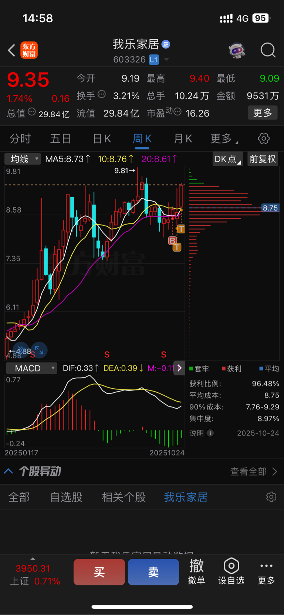Screen dimensions: 284x615
Task: Switch to 分时 tab
Action: click(x=20, y=139)
